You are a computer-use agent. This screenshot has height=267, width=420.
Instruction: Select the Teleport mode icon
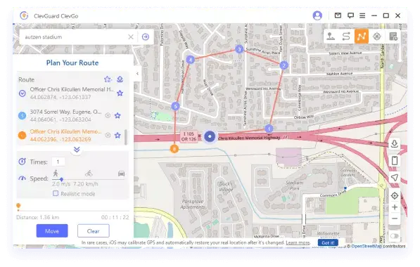[331, 36]
